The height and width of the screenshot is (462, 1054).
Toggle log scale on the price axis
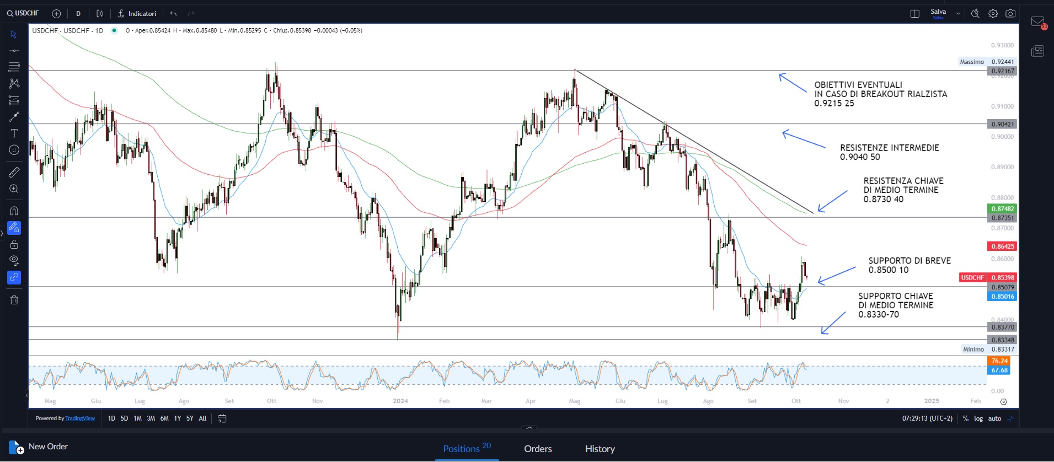[978, 418]
